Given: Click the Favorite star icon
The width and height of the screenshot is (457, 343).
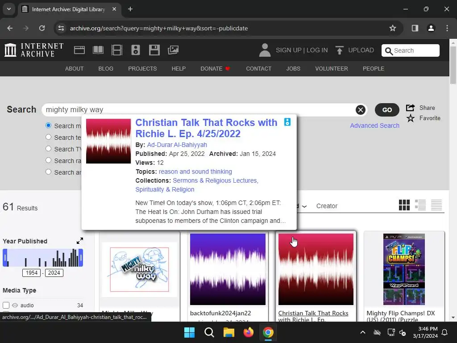Looking at the screenshot, I should tap(411, 118).
